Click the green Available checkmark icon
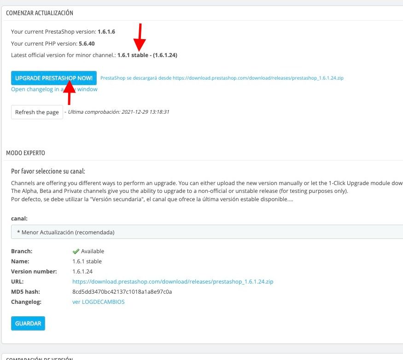 (x=76, y=251)
